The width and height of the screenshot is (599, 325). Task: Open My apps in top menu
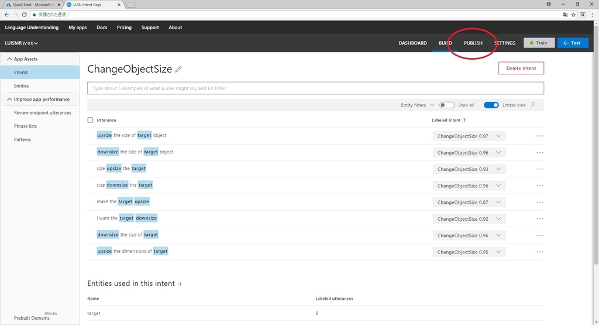click(78, 28)
